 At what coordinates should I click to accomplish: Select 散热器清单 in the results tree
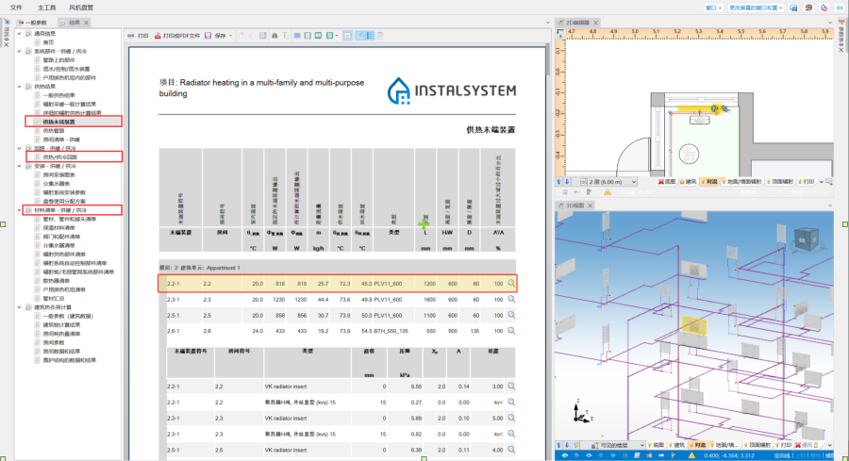point(57,281)
